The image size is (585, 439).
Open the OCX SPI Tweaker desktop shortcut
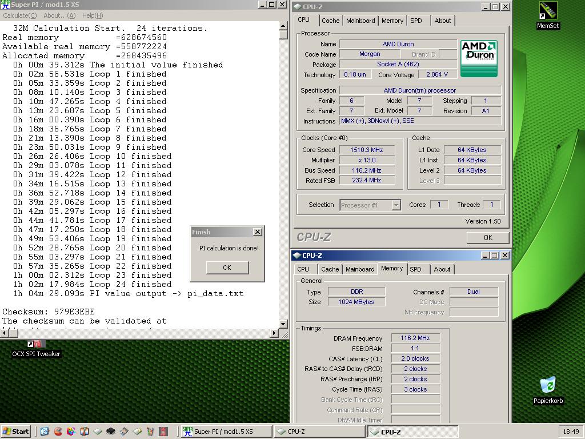(x=36, y=349)
